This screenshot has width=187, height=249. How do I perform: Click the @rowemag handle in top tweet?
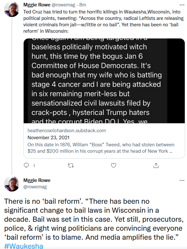(63, 5)
